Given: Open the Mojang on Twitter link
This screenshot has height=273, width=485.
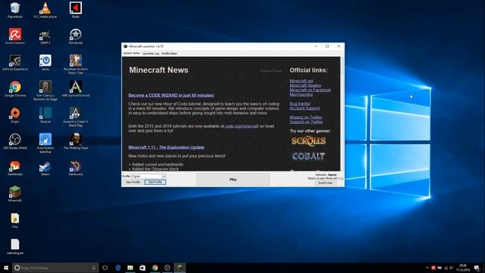Looking at the screenshot, I should click(x=306, y=118).
